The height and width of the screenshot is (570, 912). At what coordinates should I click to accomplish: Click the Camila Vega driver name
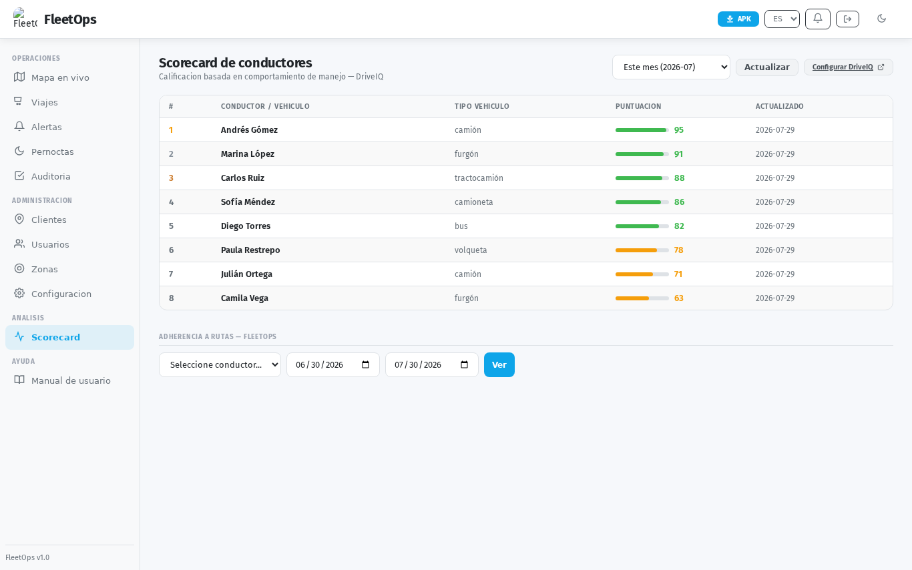[x=244, y=298]
